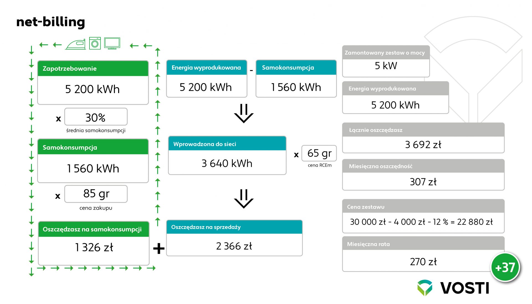Click the large black plus sign
Image resolution: width=532 pixels, height=304 pixels.
tap(159, 248)
